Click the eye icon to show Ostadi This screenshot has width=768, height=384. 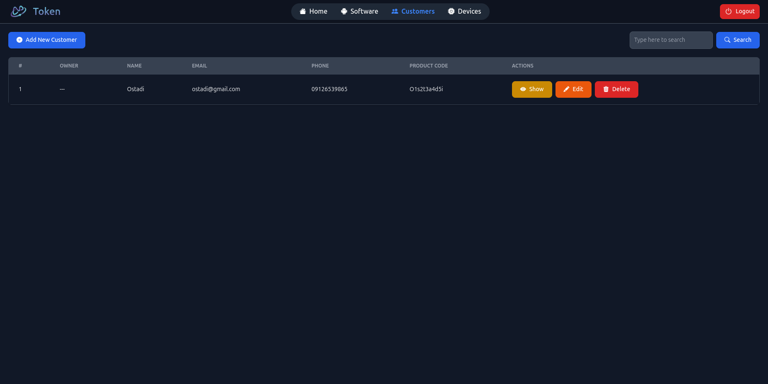coord(523,89)
